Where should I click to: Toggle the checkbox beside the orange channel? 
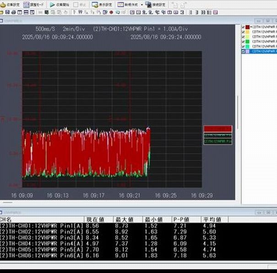pos(243,32)
